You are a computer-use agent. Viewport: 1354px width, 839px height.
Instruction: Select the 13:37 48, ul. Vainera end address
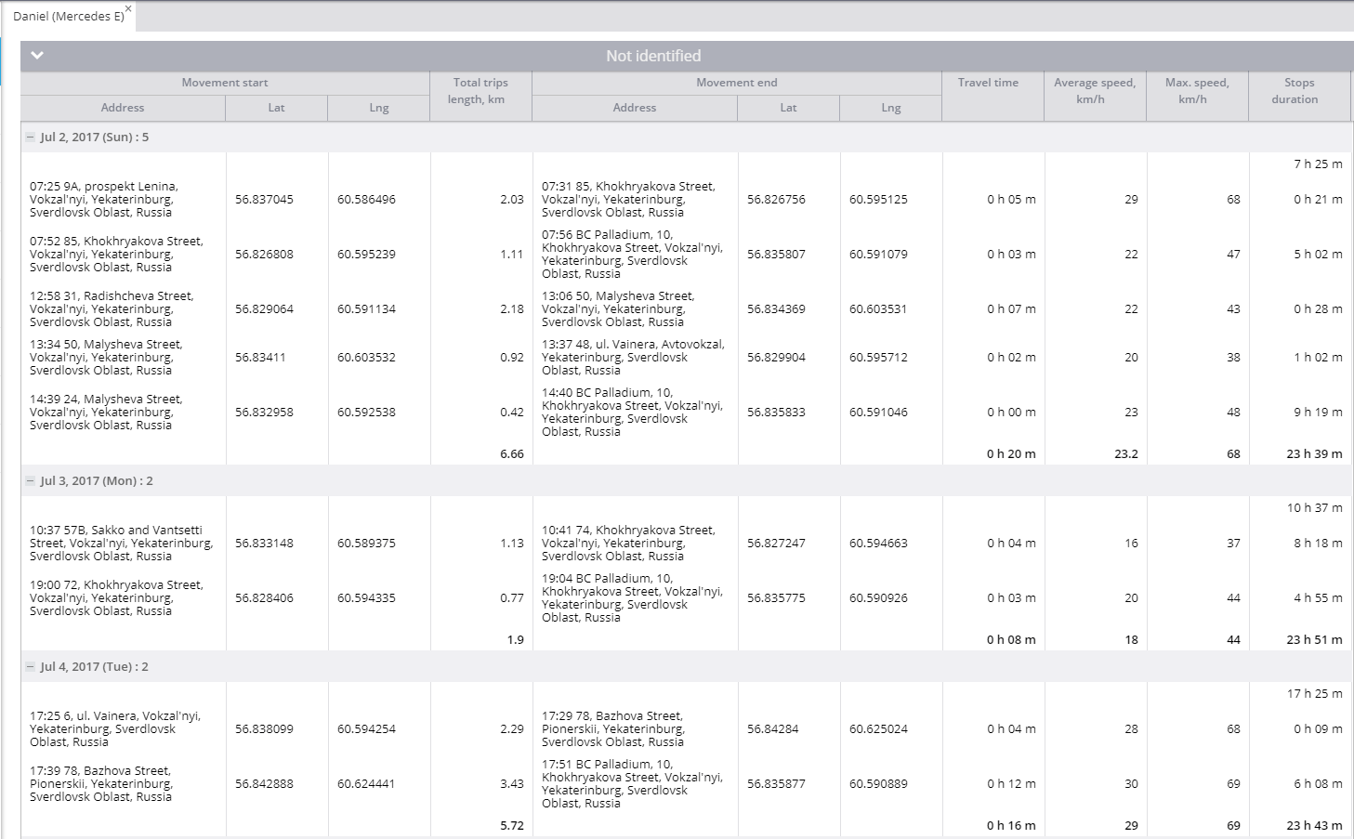point(633,358)
